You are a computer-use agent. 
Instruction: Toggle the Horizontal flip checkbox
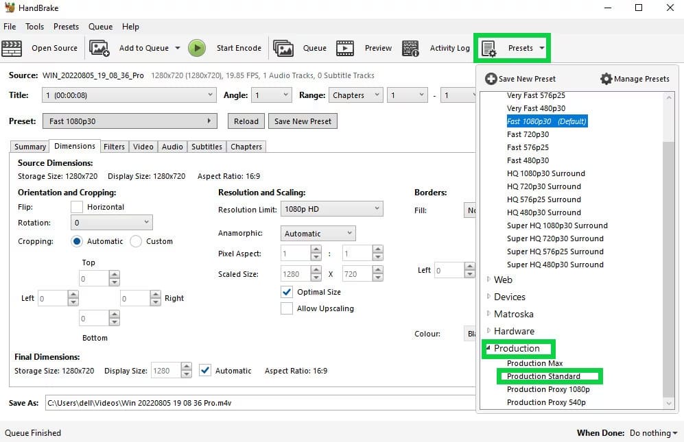77,207
